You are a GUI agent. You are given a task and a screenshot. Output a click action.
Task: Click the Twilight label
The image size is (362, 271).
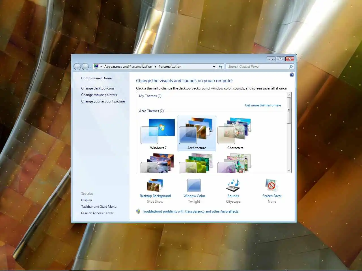tap(194, 202)
